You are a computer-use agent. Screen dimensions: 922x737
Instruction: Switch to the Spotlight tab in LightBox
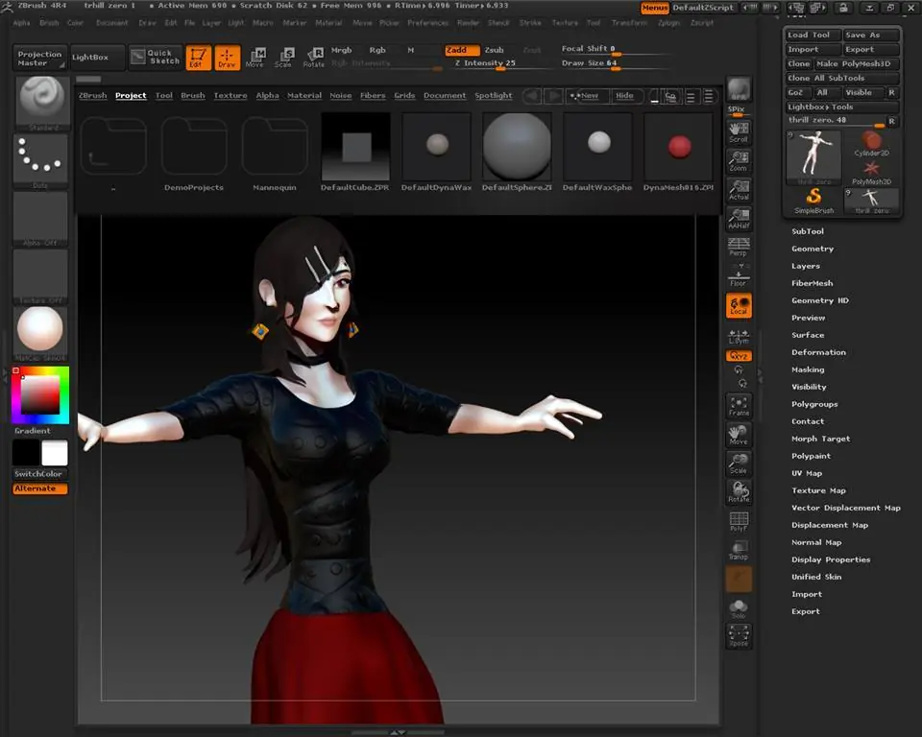494,95
